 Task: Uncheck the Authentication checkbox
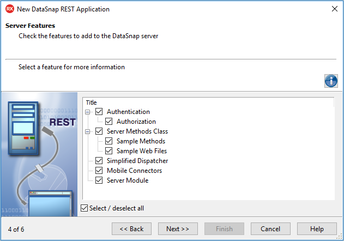click(x=99, y=112)
